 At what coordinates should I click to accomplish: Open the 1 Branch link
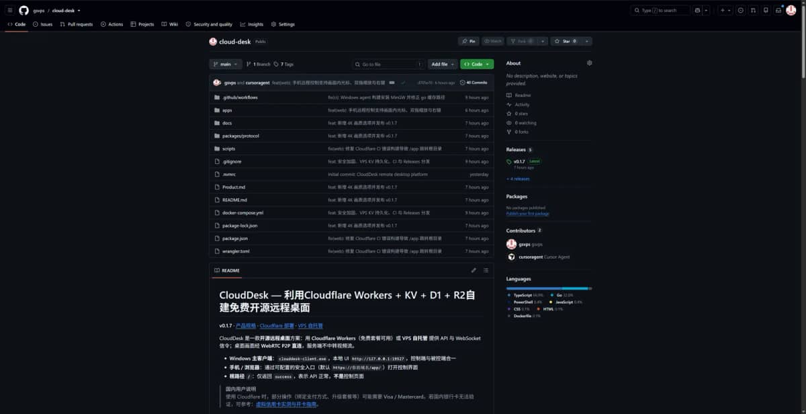[259, 64]
